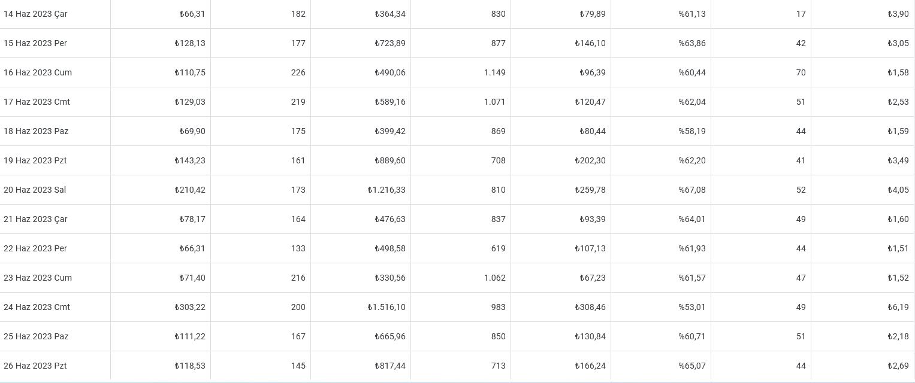Select the 14 Haz 2023 Çar row

point(457,14)
